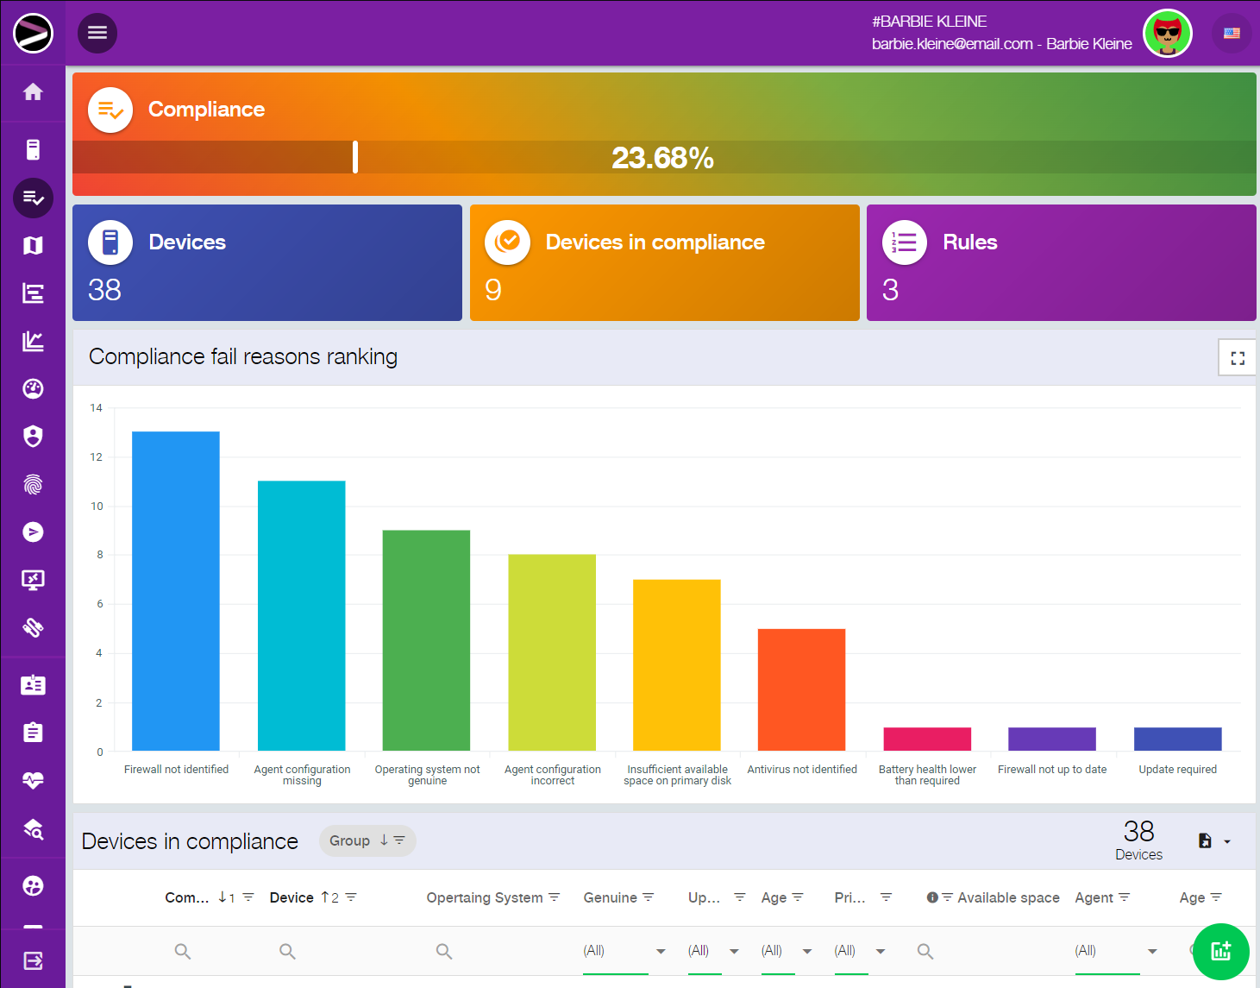Open the map icon in sidebar

33,246
